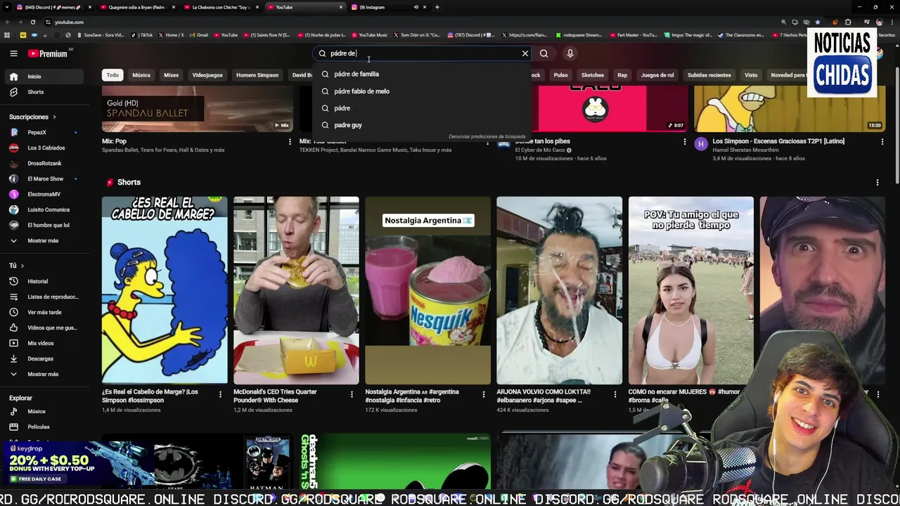900x506 pixels.
Task: Open PepazX channel subscription
Action: [x=46, y=132]
